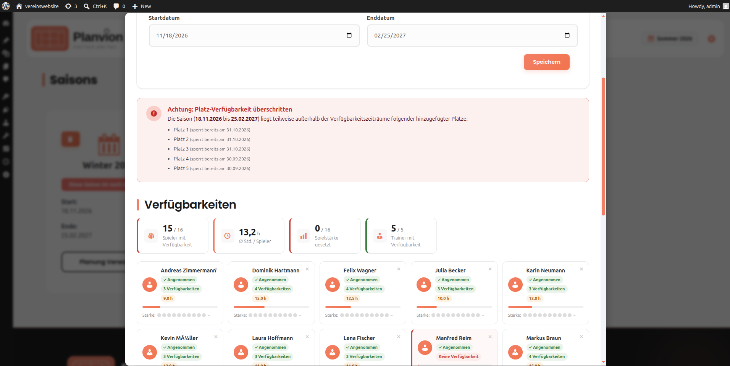Screen dimensions: 730x366
Task: Remove Manfred Reim's player card
Action: [x=490, y=337]
